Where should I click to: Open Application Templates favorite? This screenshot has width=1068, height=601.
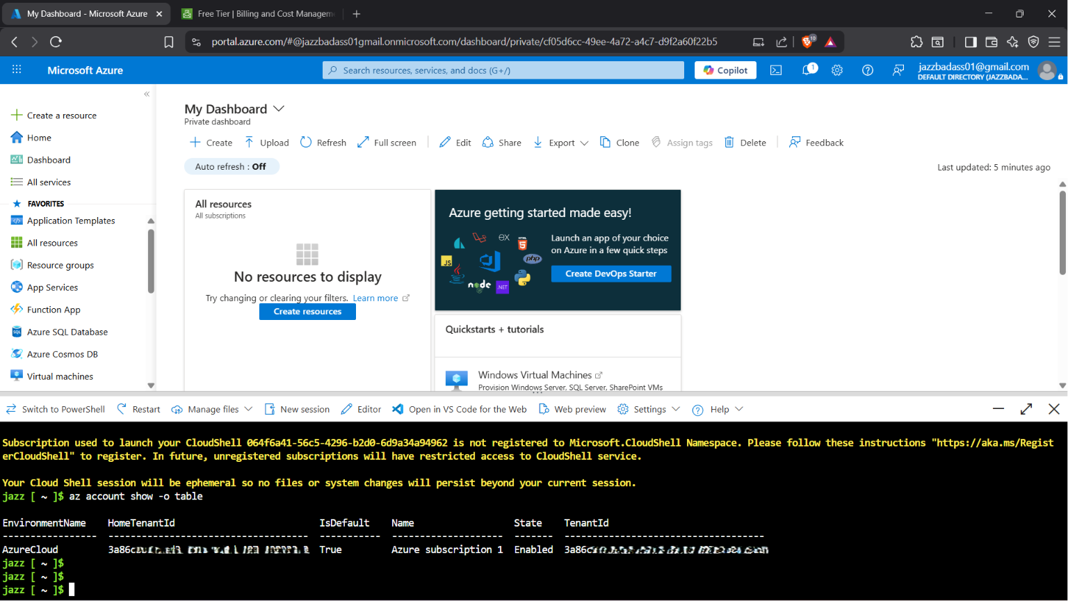click(x=63, y=221)
